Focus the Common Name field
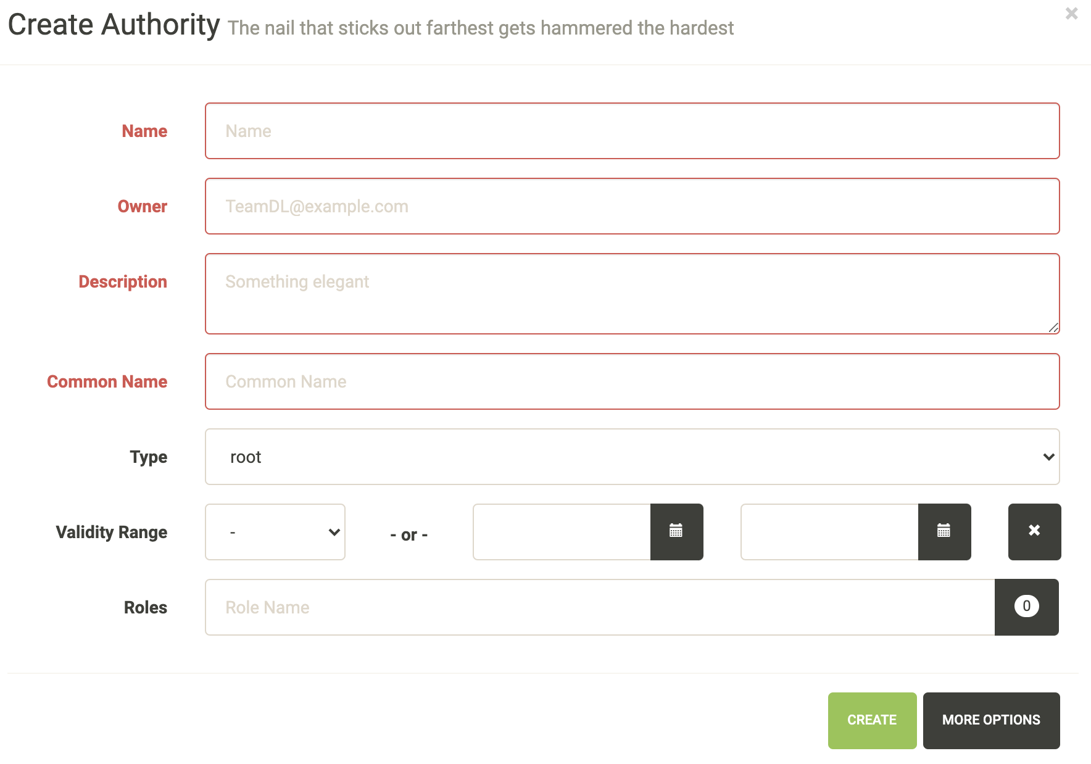1091x764 pixels. tap(631, 381)
